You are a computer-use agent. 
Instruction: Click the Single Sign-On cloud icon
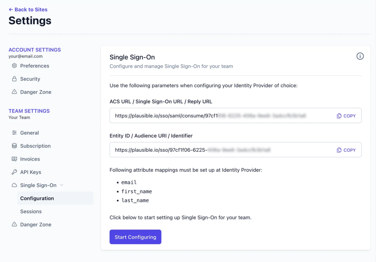tap(14, 185)
